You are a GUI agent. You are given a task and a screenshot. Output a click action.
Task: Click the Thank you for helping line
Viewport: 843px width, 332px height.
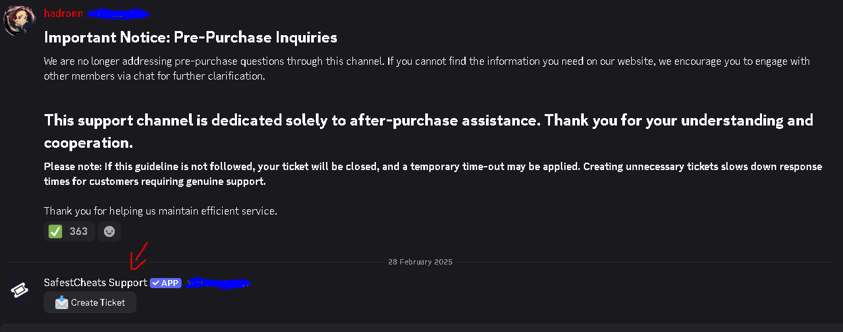click(161, 211)
